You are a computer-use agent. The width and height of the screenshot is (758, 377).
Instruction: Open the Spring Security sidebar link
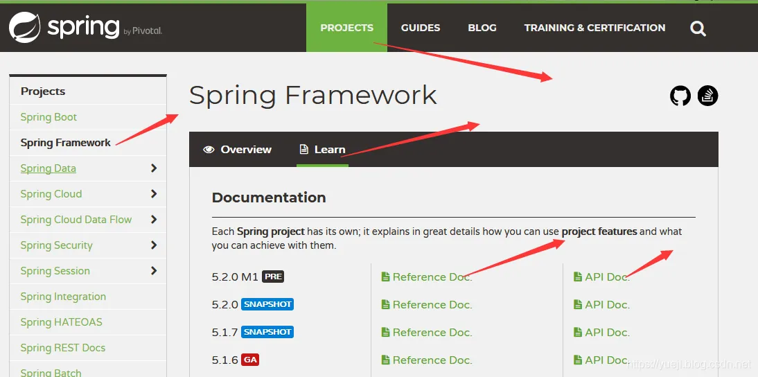pyautogui.click(x=56, y=245)
